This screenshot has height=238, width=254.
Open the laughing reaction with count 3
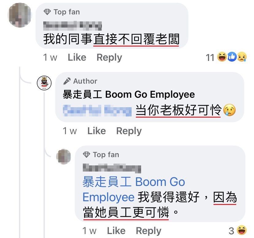point(242,230)
